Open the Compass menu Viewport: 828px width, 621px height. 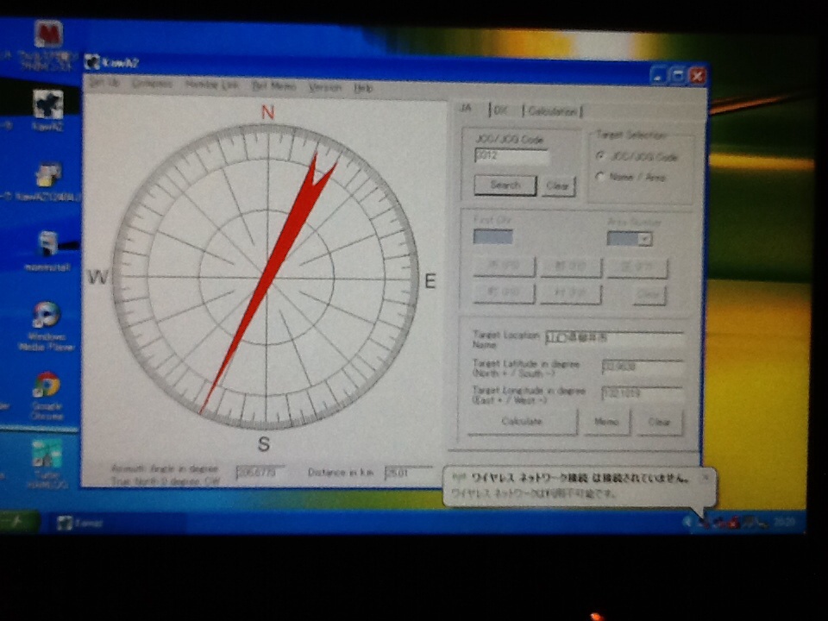[x=152, y=84]
